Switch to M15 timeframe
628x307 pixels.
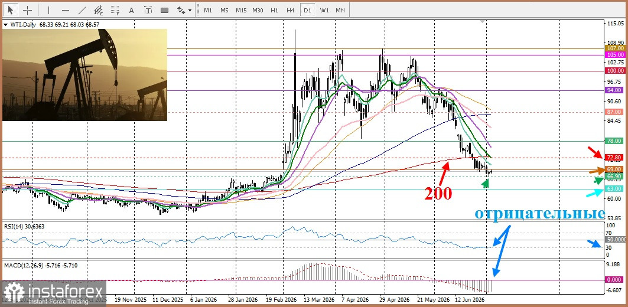pos(241,10)
